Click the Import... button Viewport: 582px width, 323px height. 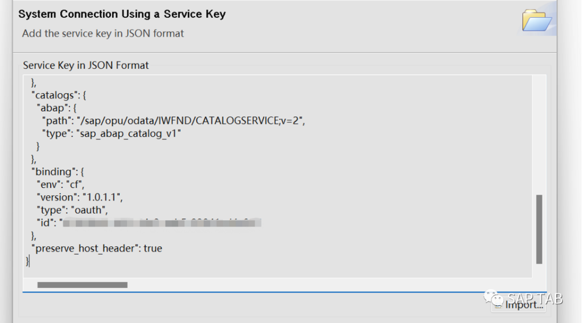tap(518, 305)
